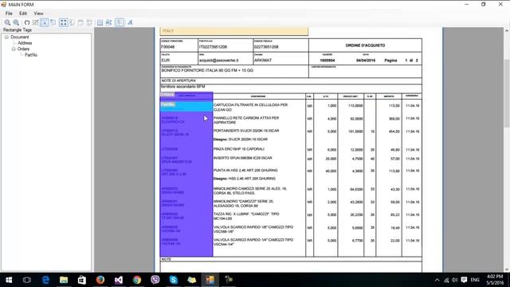Click the zoom in magnifier icon
This screenshot has height=287, width=510.
pyautogui.click(x=7, y=22)
